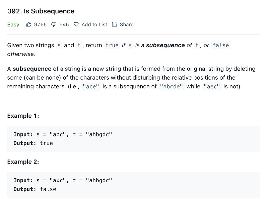Select the inline code token "s" in the problem statement
Image resolution: width=268 pixels, height=199 pixels.
[59, 45]
